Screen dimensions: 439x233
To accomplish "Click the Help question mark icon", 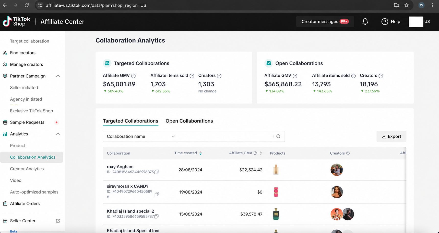I will click(385, 22).
